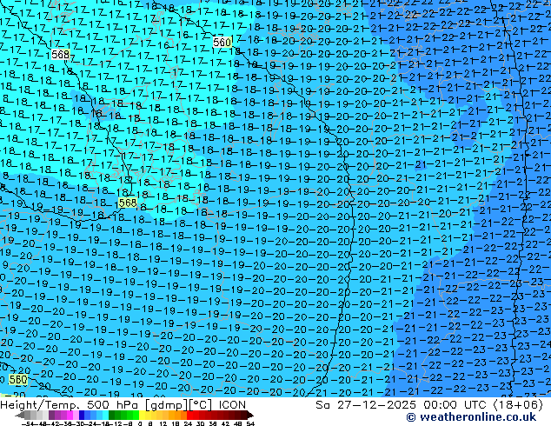The image size is (551, 426).
Task: Click the 560 contour label near the top center
Action: coord(222,43)
